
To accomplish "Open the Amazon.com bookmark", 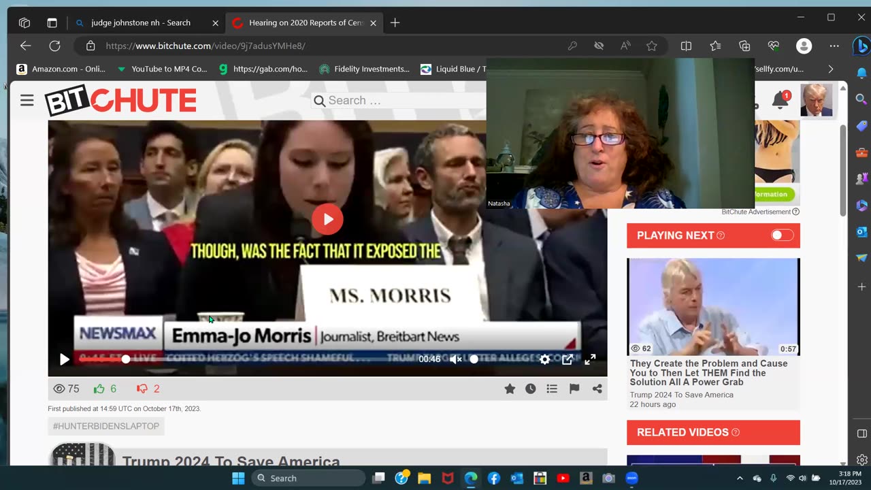I will click(x=61, y=69).
